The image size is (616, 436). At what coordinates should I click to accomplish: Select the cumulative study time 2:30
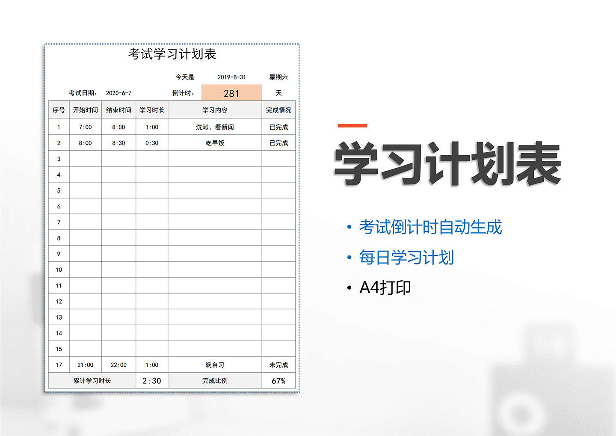coord(151,380)
